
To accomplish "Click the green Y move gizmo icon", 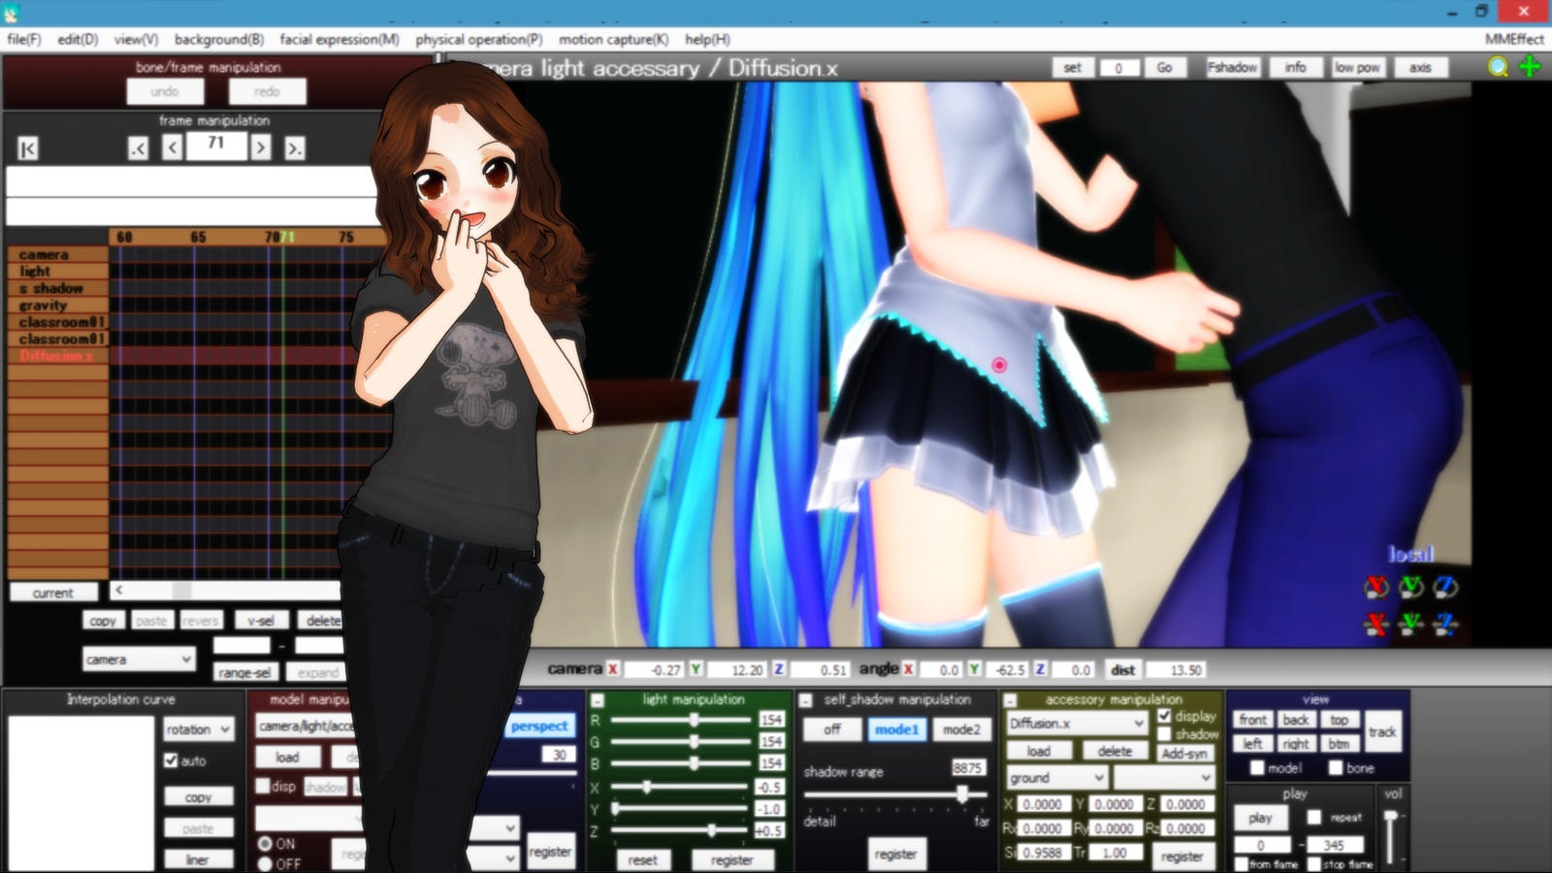I will pos(1410,624).
